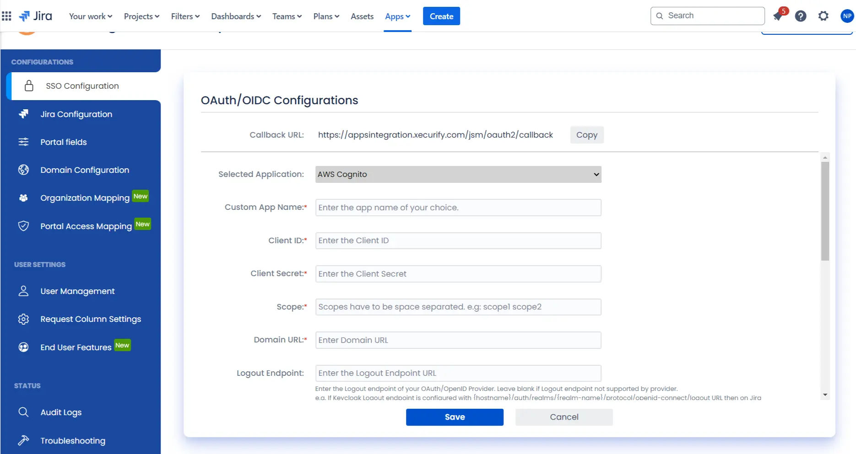Click the Callback URL text
The image size is (856, 454).
[x=435, y=134]
